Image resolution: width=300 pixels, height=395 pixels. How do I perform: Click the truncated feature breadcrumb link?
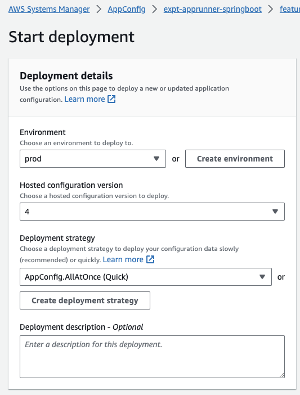tap(290, 10)
